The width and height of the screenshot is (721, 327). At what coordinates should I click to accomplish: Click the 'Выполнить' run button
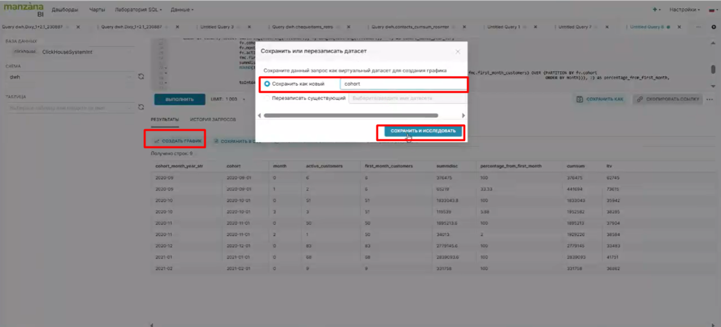click(179, 100)
